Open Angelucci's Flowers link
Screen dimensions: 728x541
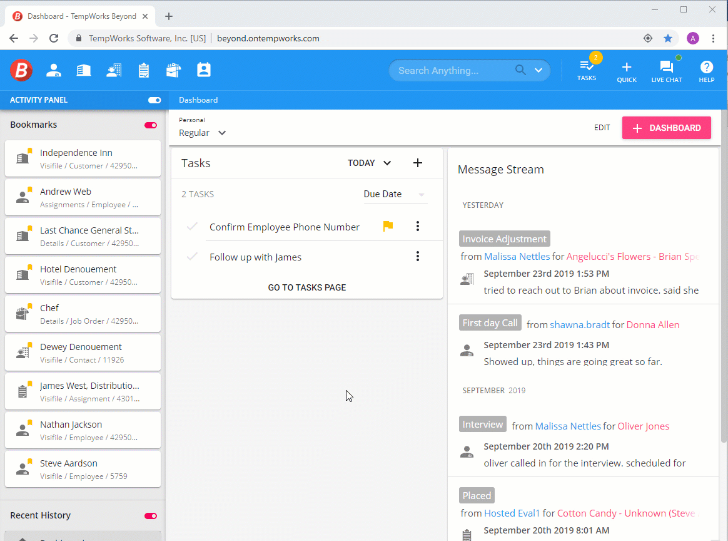(633, 257)
